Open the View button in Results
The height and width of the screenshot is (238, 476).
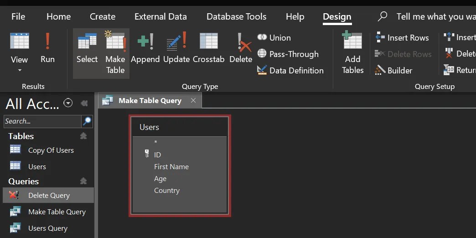click(x=20, y=47)
